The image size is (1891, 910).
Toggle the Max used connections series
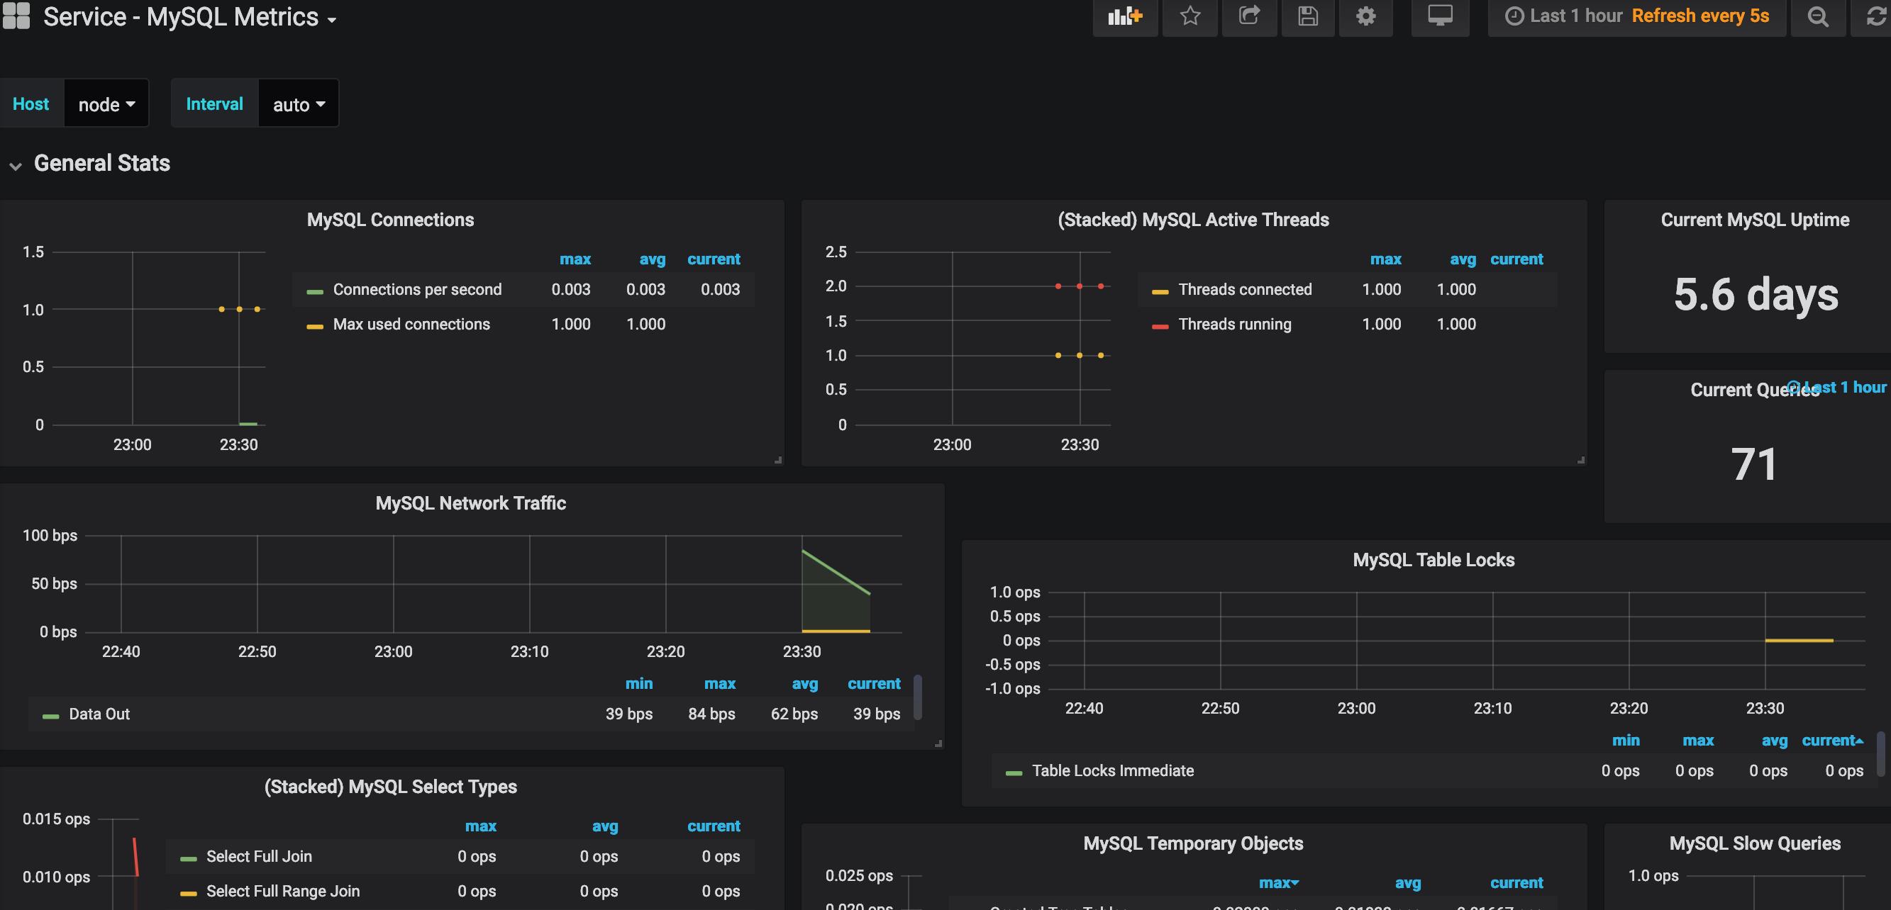(x=411, y=324)
